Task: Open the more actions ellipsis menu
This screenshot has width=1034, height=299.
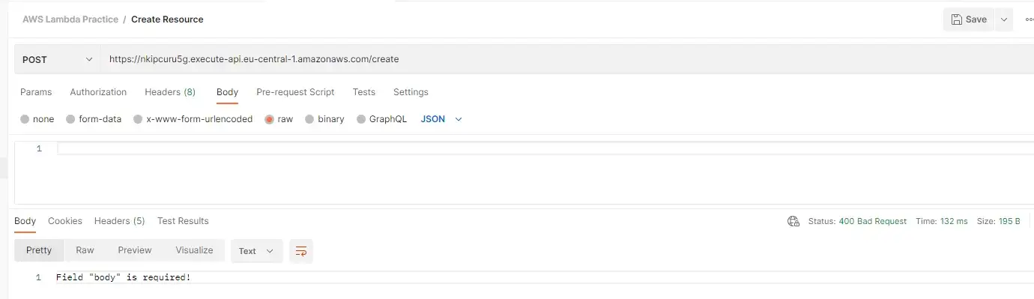Action: tap(1029, 19)
